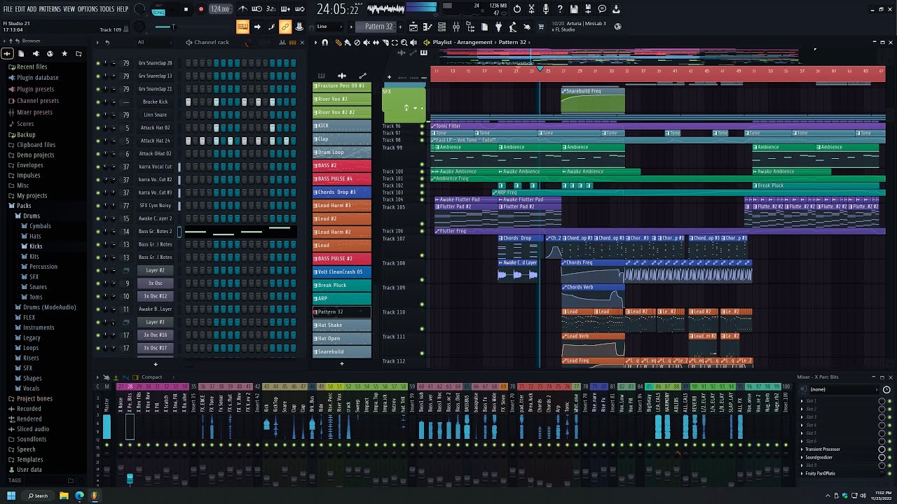Select the playlist slip tool
This screenshot has height=504, width=897.
coord(376,42)
